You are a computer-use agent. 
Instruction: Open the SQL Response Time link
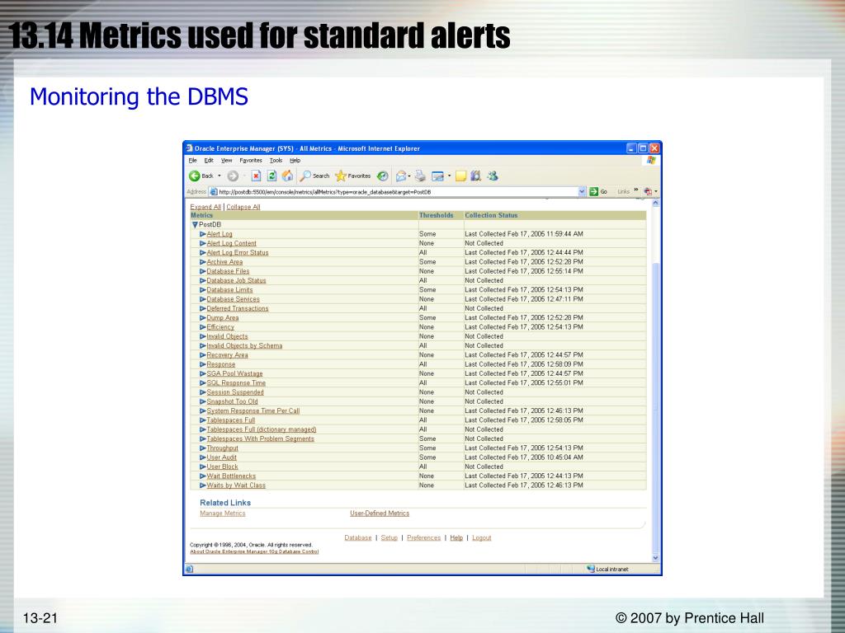(236, 383)
